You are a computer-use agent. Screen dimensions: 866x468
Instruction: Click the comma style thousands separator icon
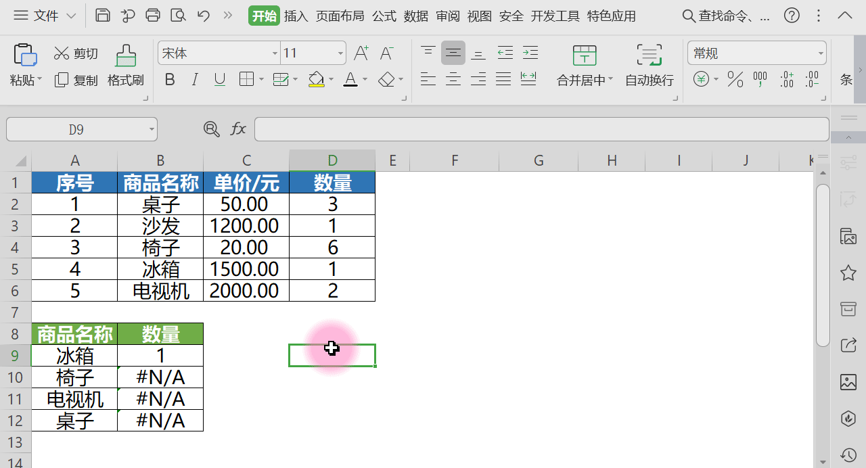pyautogui.click(x=759, y=79)
